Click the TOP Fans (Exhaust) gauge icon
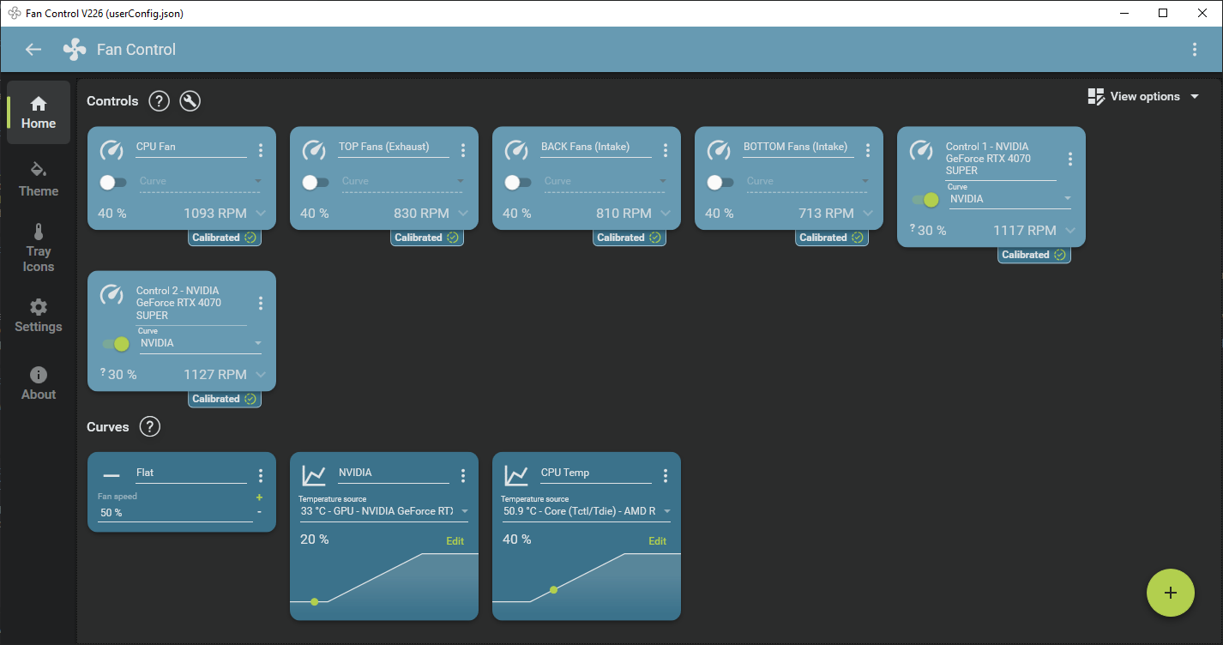1223x645 pixels. (x=314, y=150)
